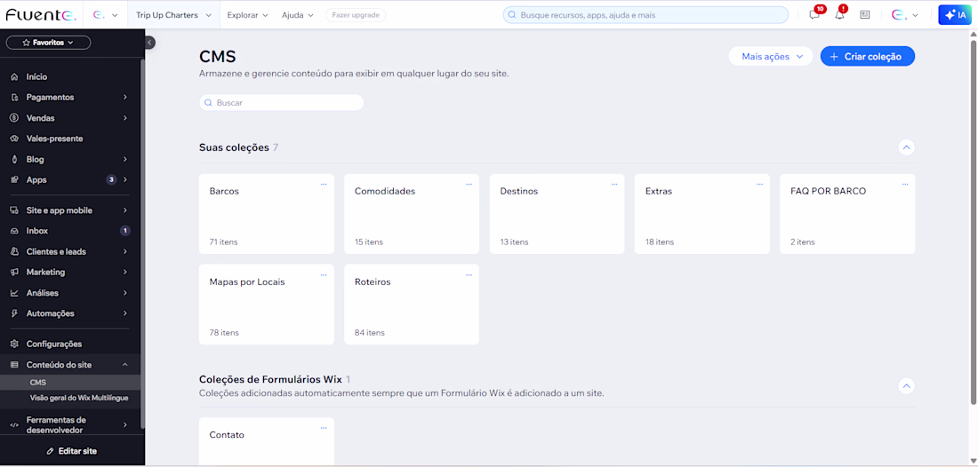Collapse the Suas coleções section
This screenshot has height=467, width=978.
tap(907, 147)
